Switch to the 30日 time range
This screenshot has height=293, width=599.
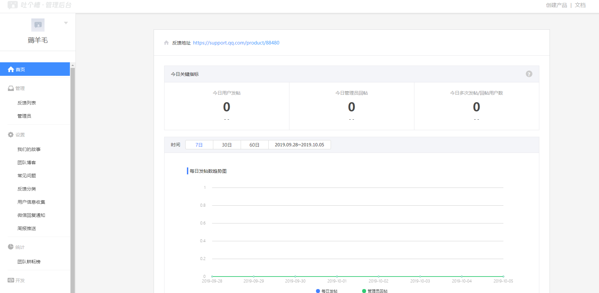227,145
